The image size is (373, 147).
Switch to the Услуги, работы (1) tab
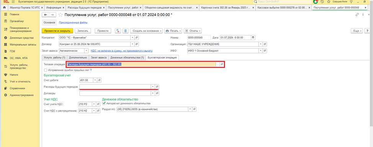(54, 58)
